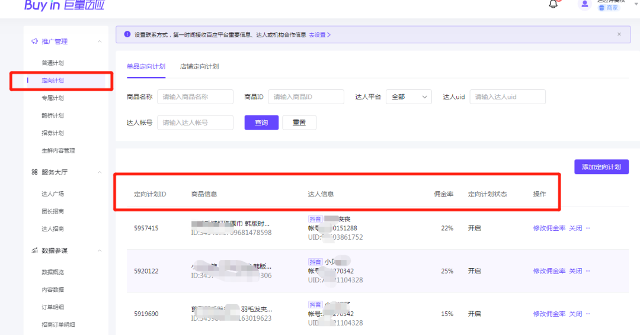
Task: Focus the 商品名称 input field
Action: tap(195, 97)
